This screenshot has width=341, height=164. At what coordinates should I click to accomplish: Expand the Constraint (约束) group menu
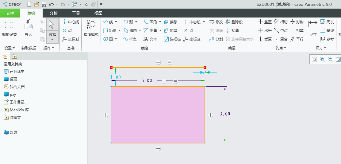tap(281, 48)
